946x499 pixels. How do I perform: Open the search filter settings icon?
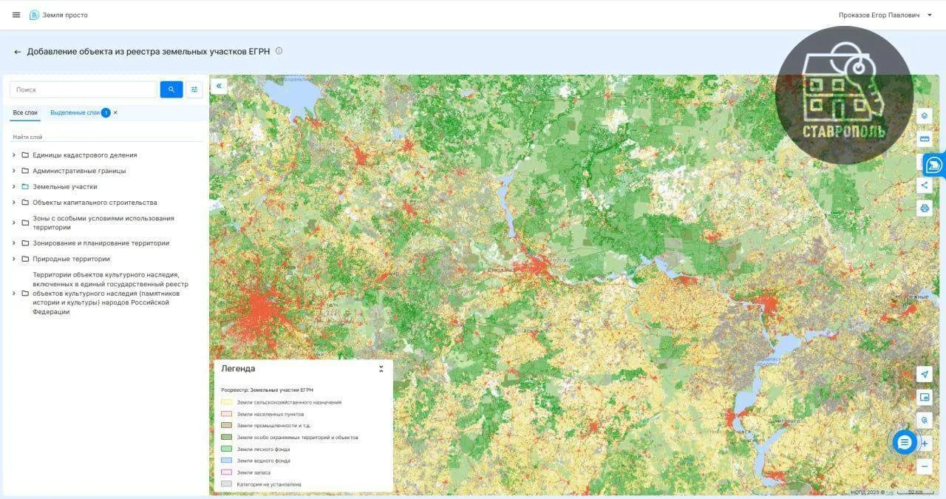point(194,89)
